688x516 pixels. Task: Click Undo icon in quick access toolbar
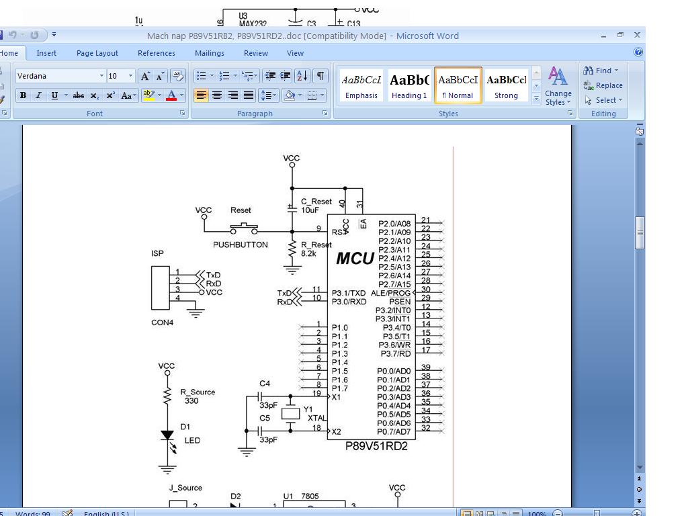coord(12,35)
